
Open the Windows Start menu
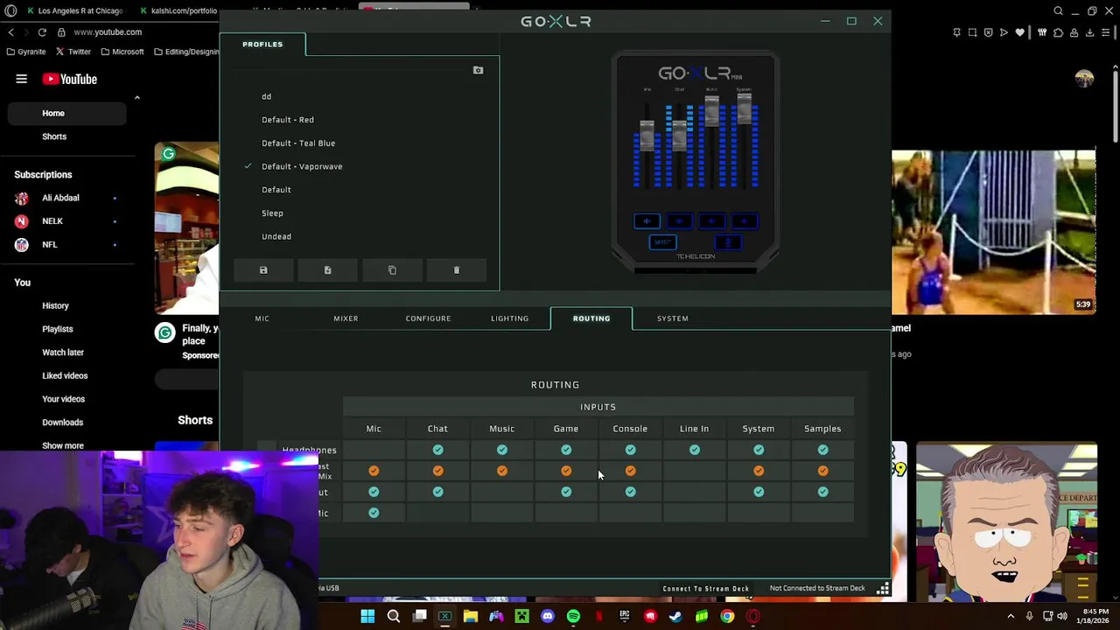pos(367,617)
